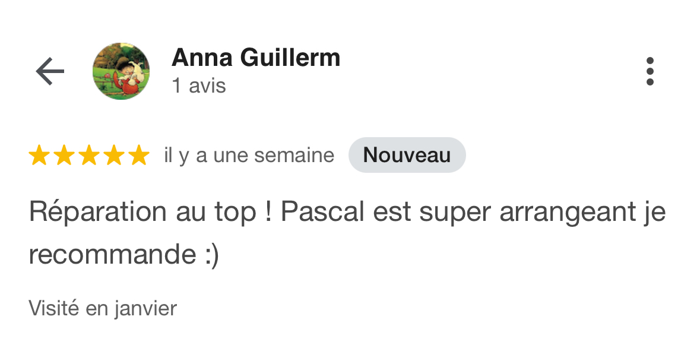Click the word 'recommande' on second line
The height and width of the screenshot is (348, 700).
click(x=112, y=255)
